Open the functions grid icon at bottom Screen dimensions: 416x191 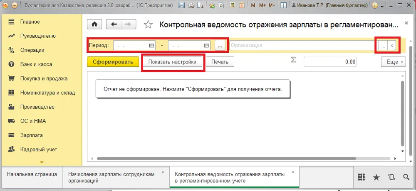point(361,177)
